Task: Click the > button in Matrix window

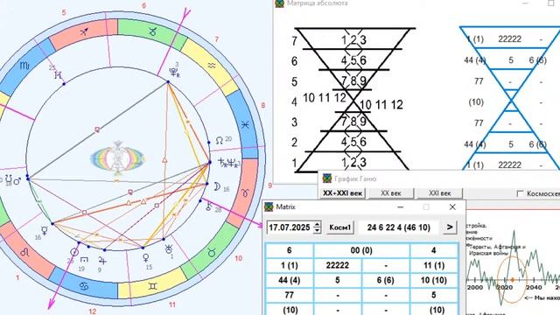Action: (450, 227)
